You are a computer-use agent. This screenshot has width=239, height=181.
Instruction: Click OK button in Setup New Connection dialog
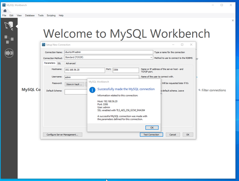click(x=188, y=135)
